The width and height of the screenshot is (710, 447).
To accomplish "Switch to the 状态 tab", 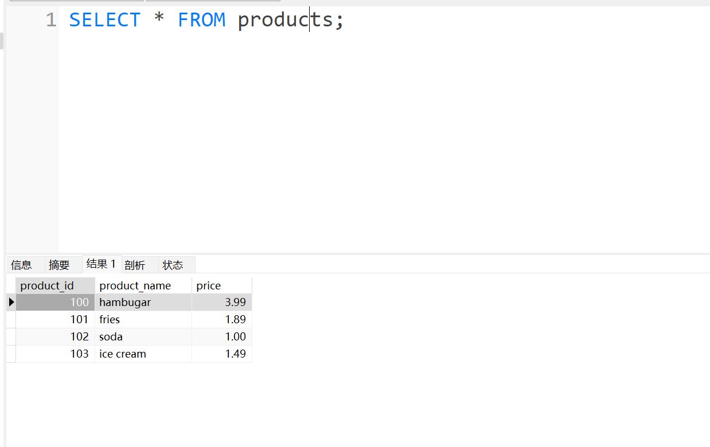I will 173,265.
